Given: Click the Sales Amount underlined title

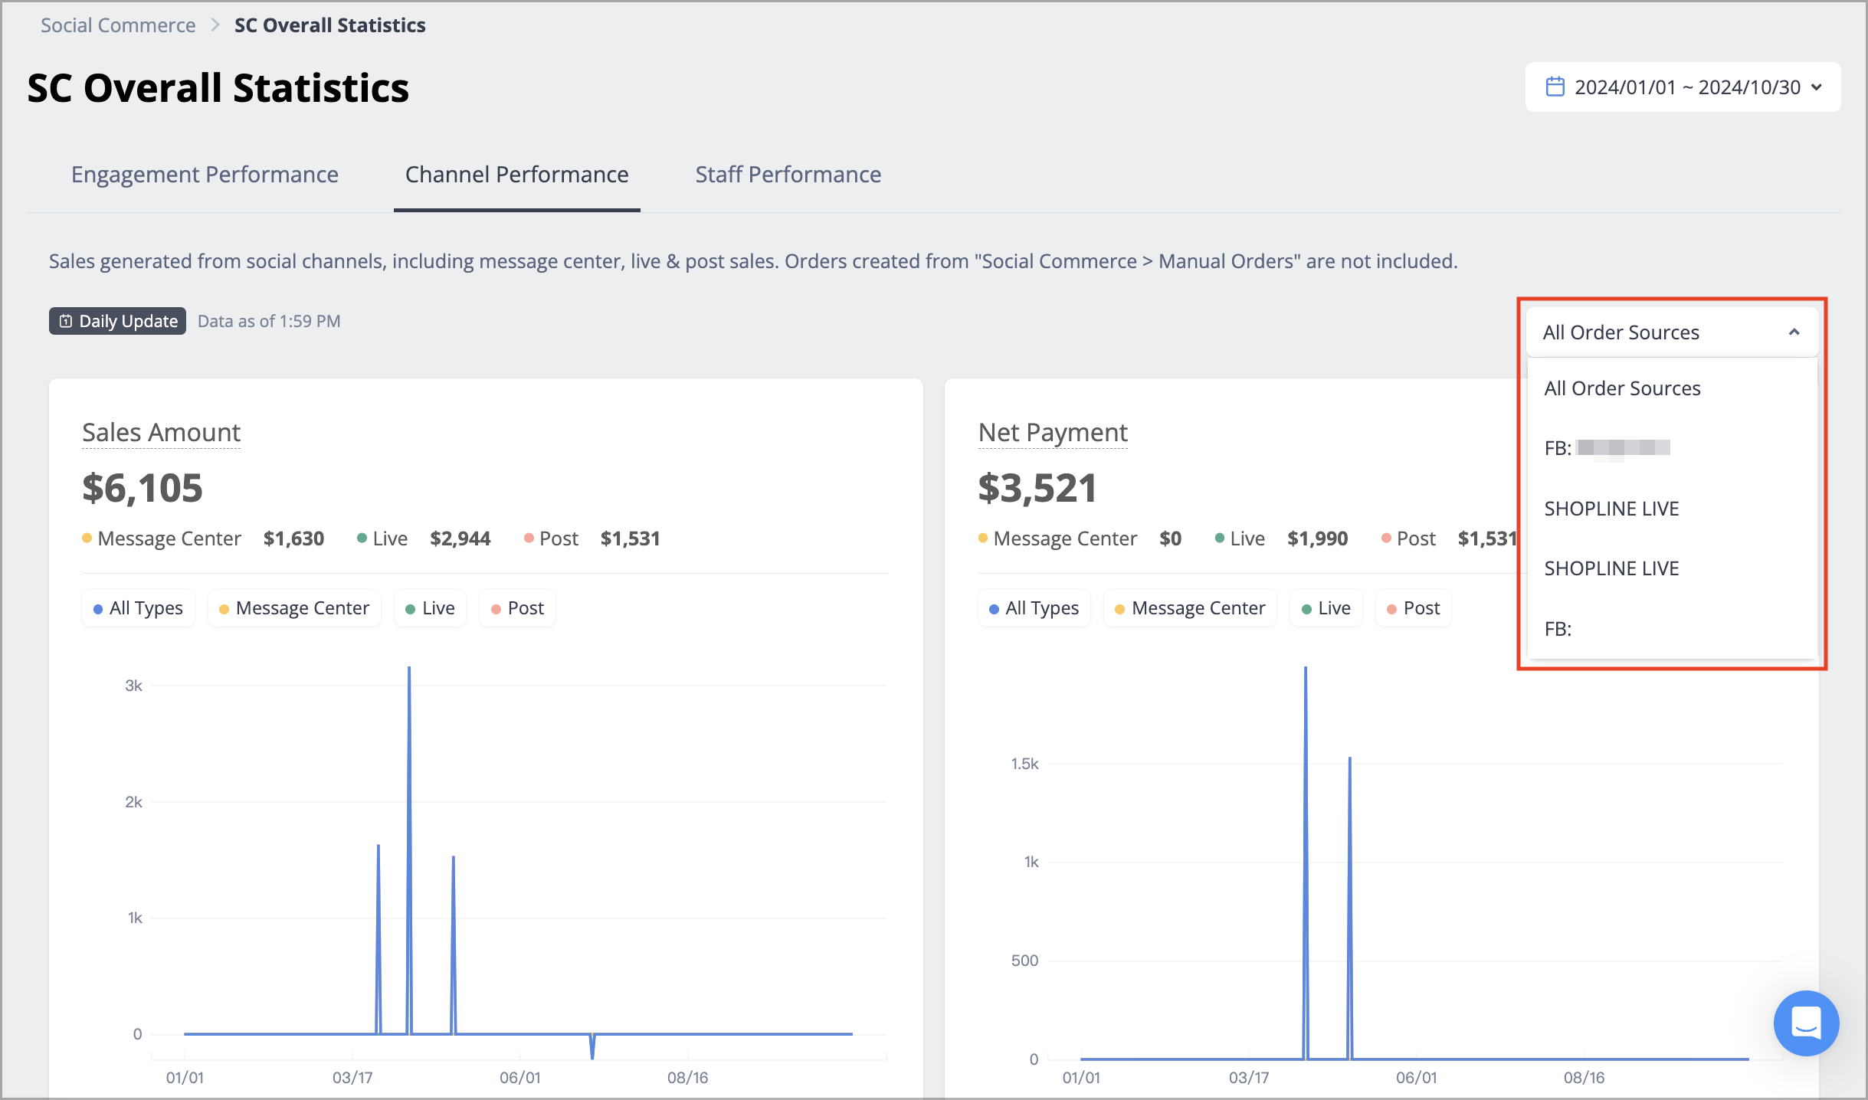Looking at the screenshot, I should tap(161, 432).
